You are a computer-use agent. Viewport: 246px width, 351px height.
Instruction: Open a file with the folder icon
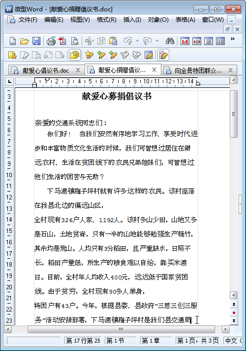click(24, 41)
